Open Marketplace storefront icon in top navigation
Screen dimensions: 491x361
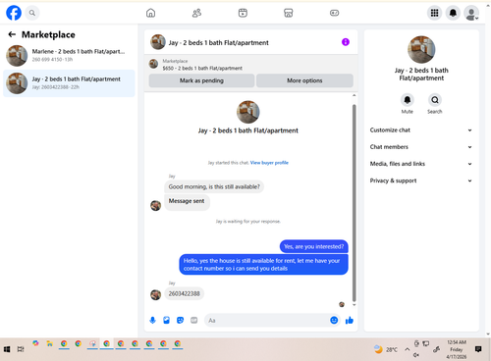(289, 13)
